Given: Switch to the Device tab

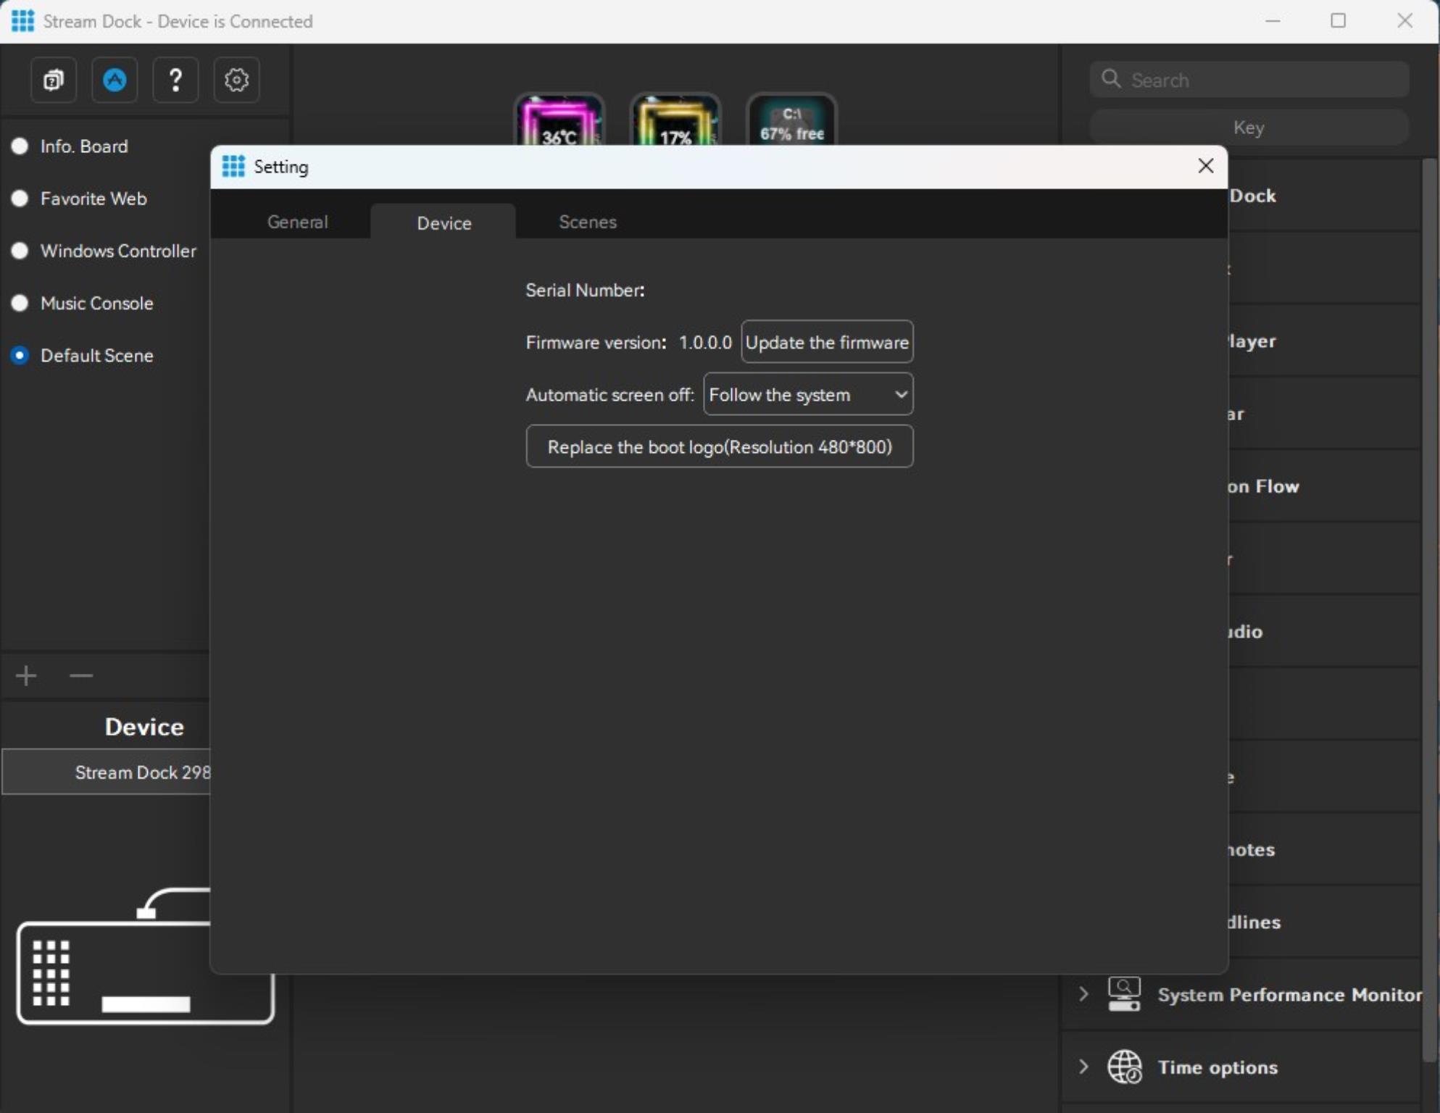Looking at the screenshot, I should coord(444,222).
